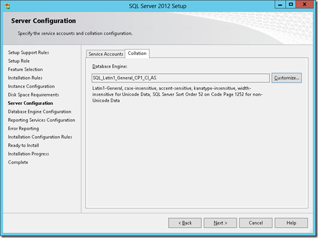
Task: Click the Setup Support Rules step
Action: tap(29, 52)
